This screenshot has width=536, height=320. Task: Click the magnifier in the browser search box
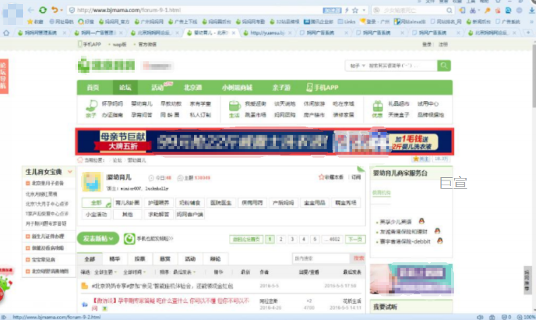click(x=449, y=10)
